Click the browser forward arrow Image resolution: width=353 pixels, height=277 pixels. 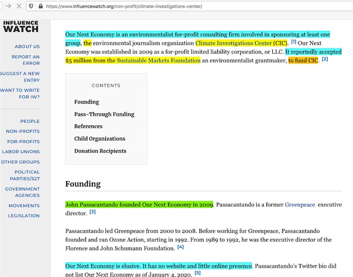8,6
